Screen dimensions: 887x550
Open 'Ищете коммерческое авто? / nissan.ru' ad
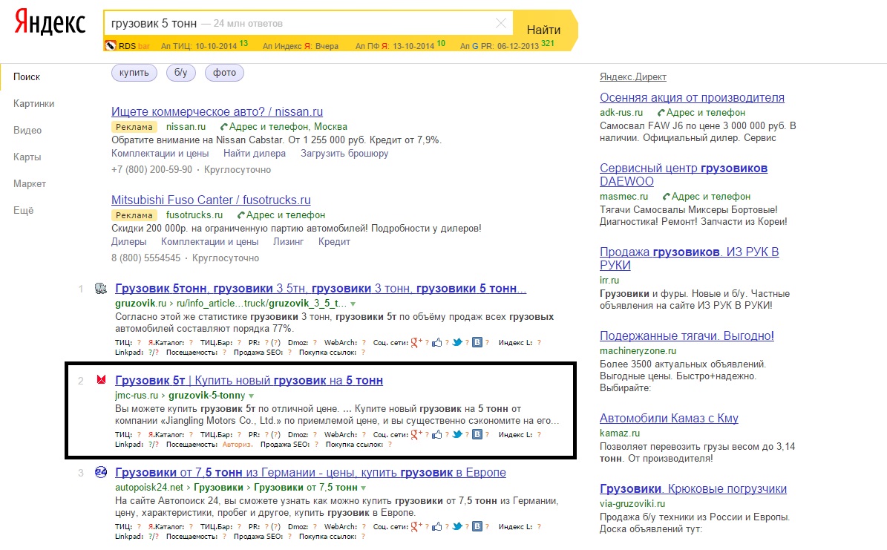tap(217, 111)
